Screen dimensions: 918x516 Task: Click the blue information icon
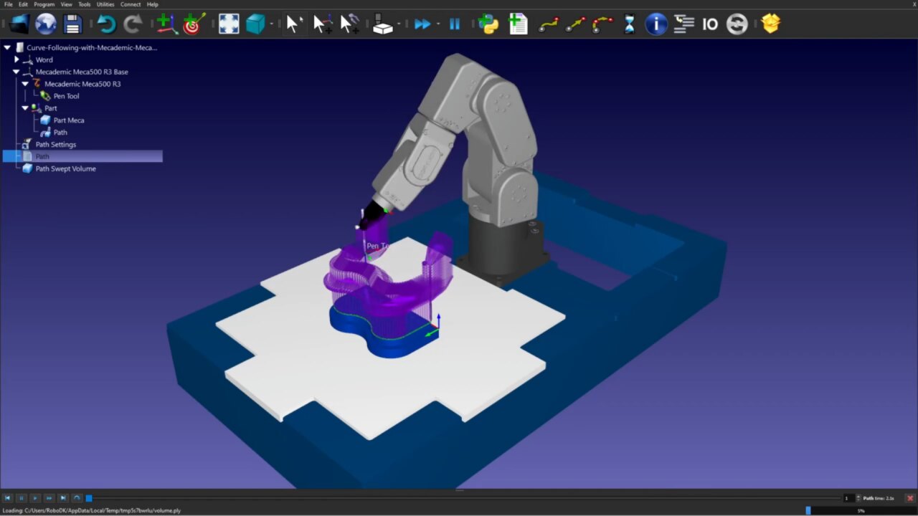(656, 24)
